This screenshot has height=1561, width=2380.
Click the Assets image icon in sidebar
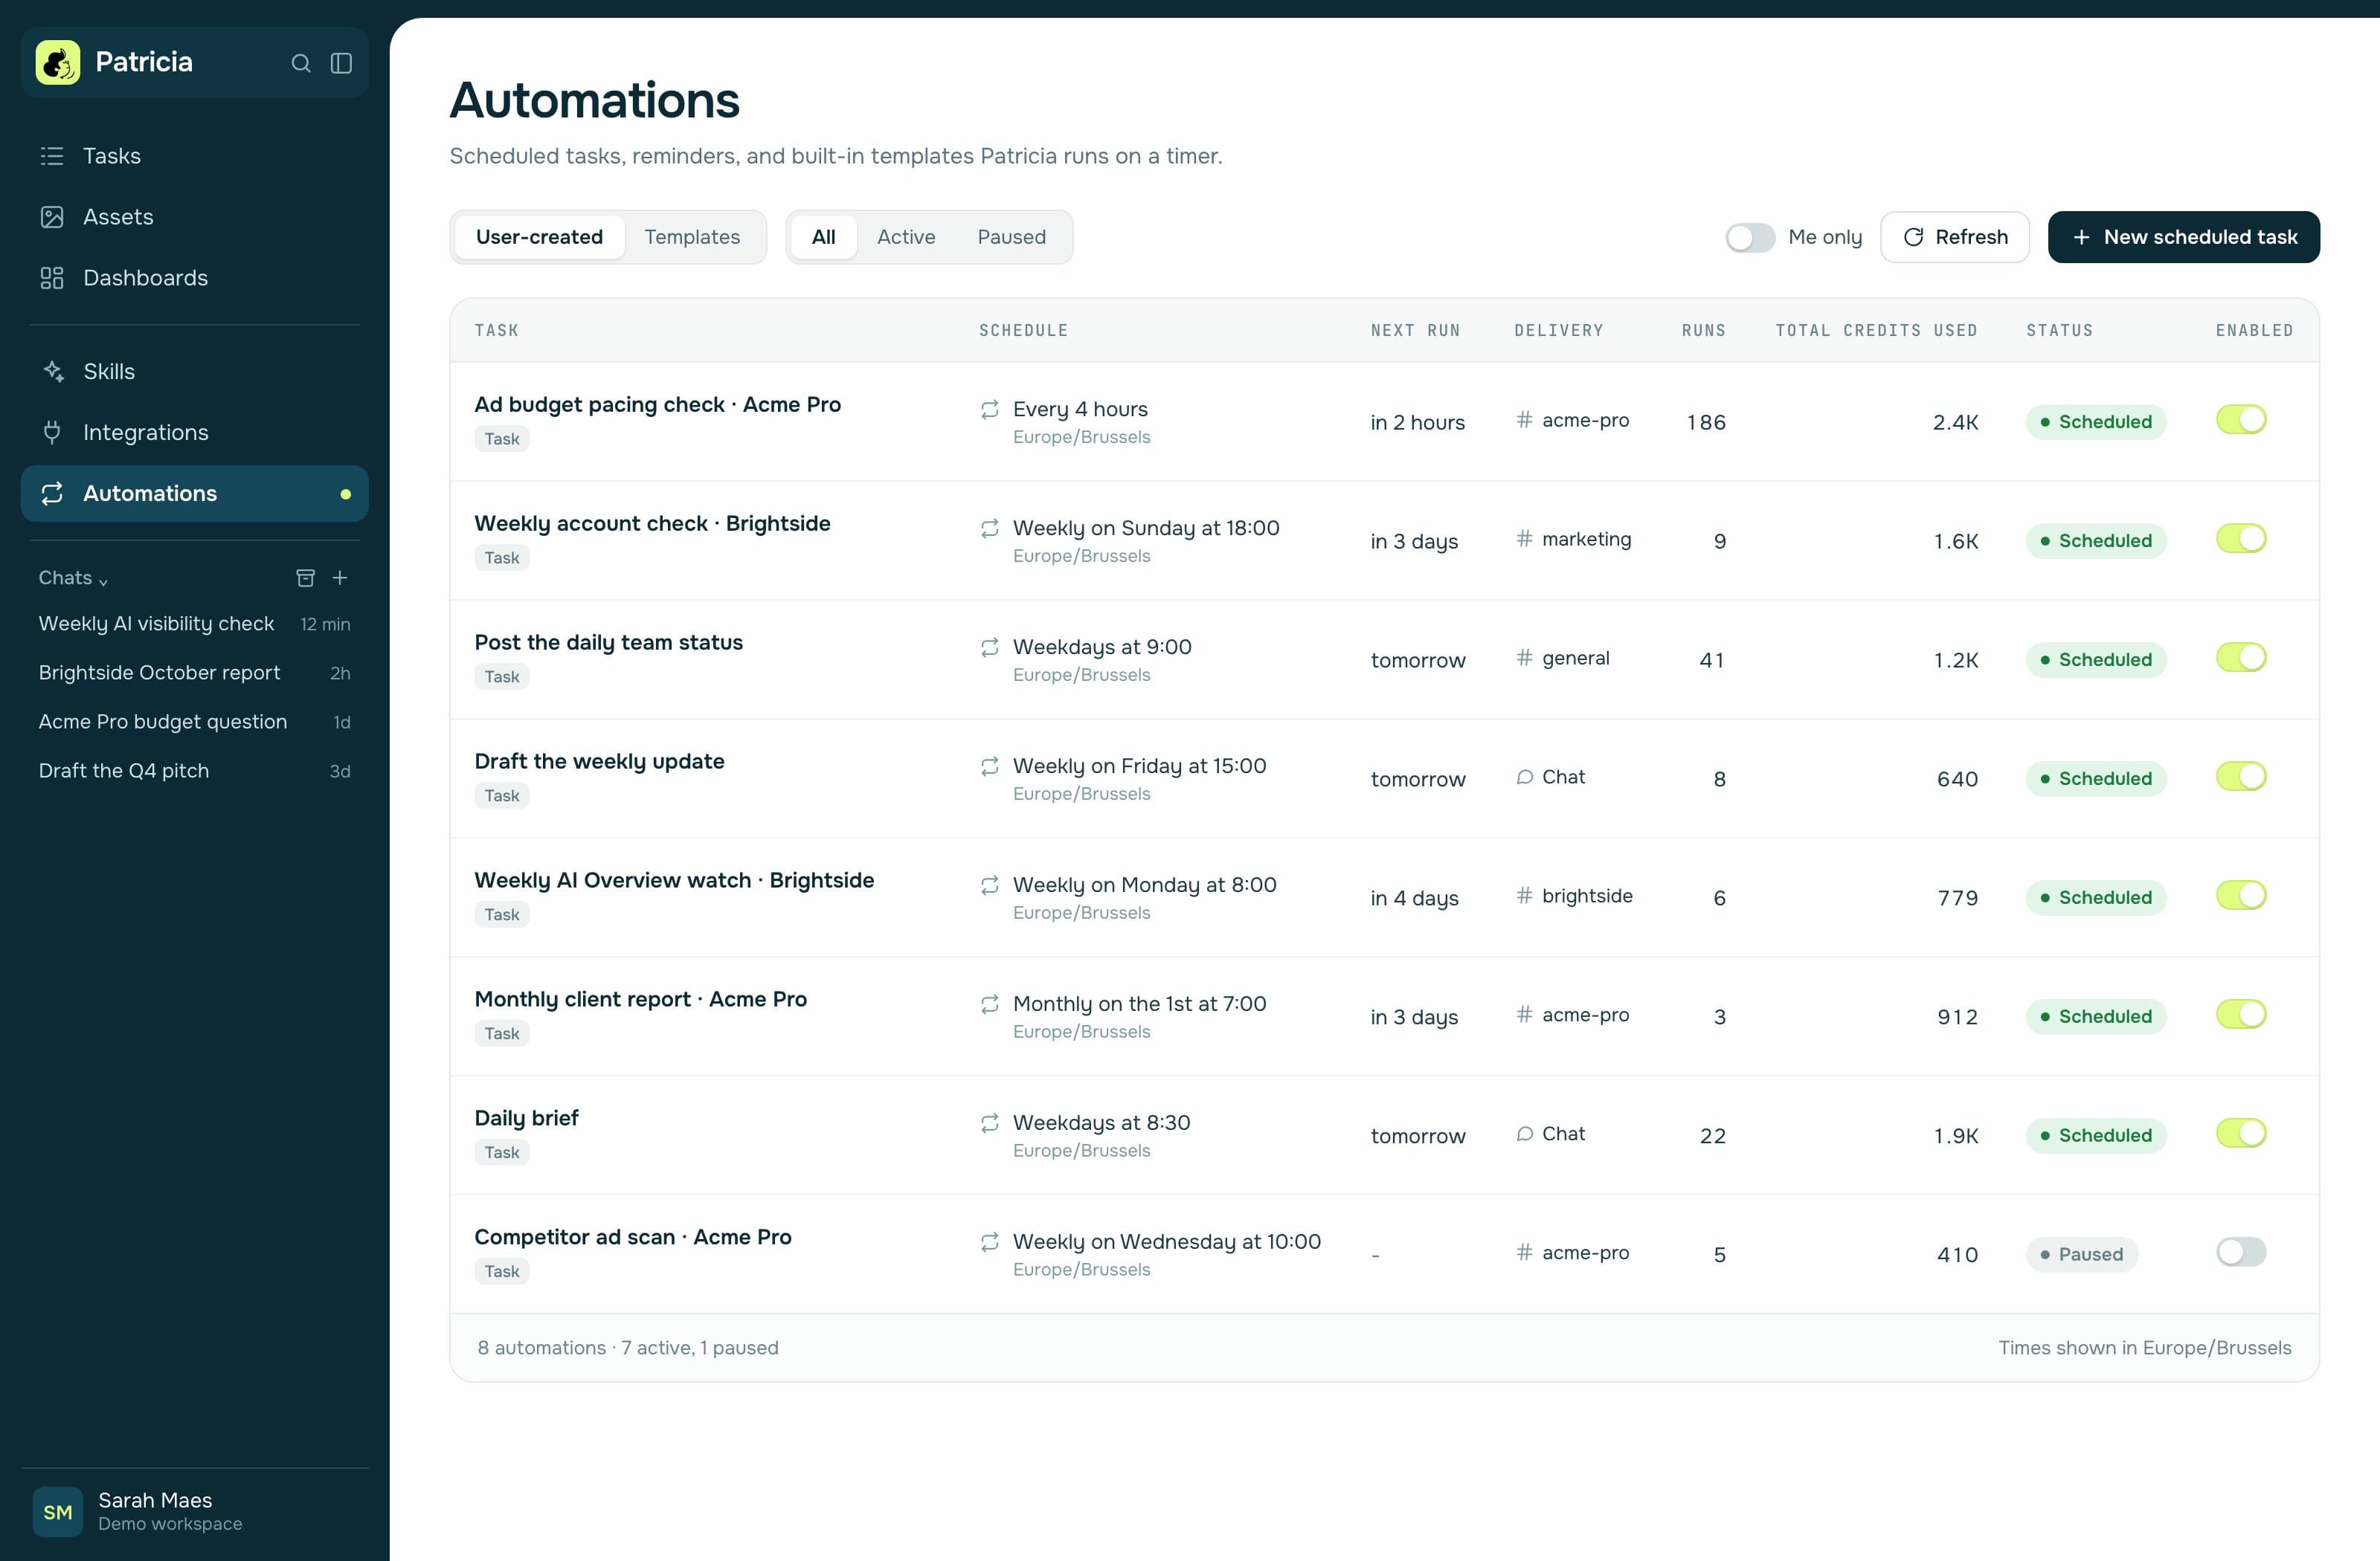[52, 217]
